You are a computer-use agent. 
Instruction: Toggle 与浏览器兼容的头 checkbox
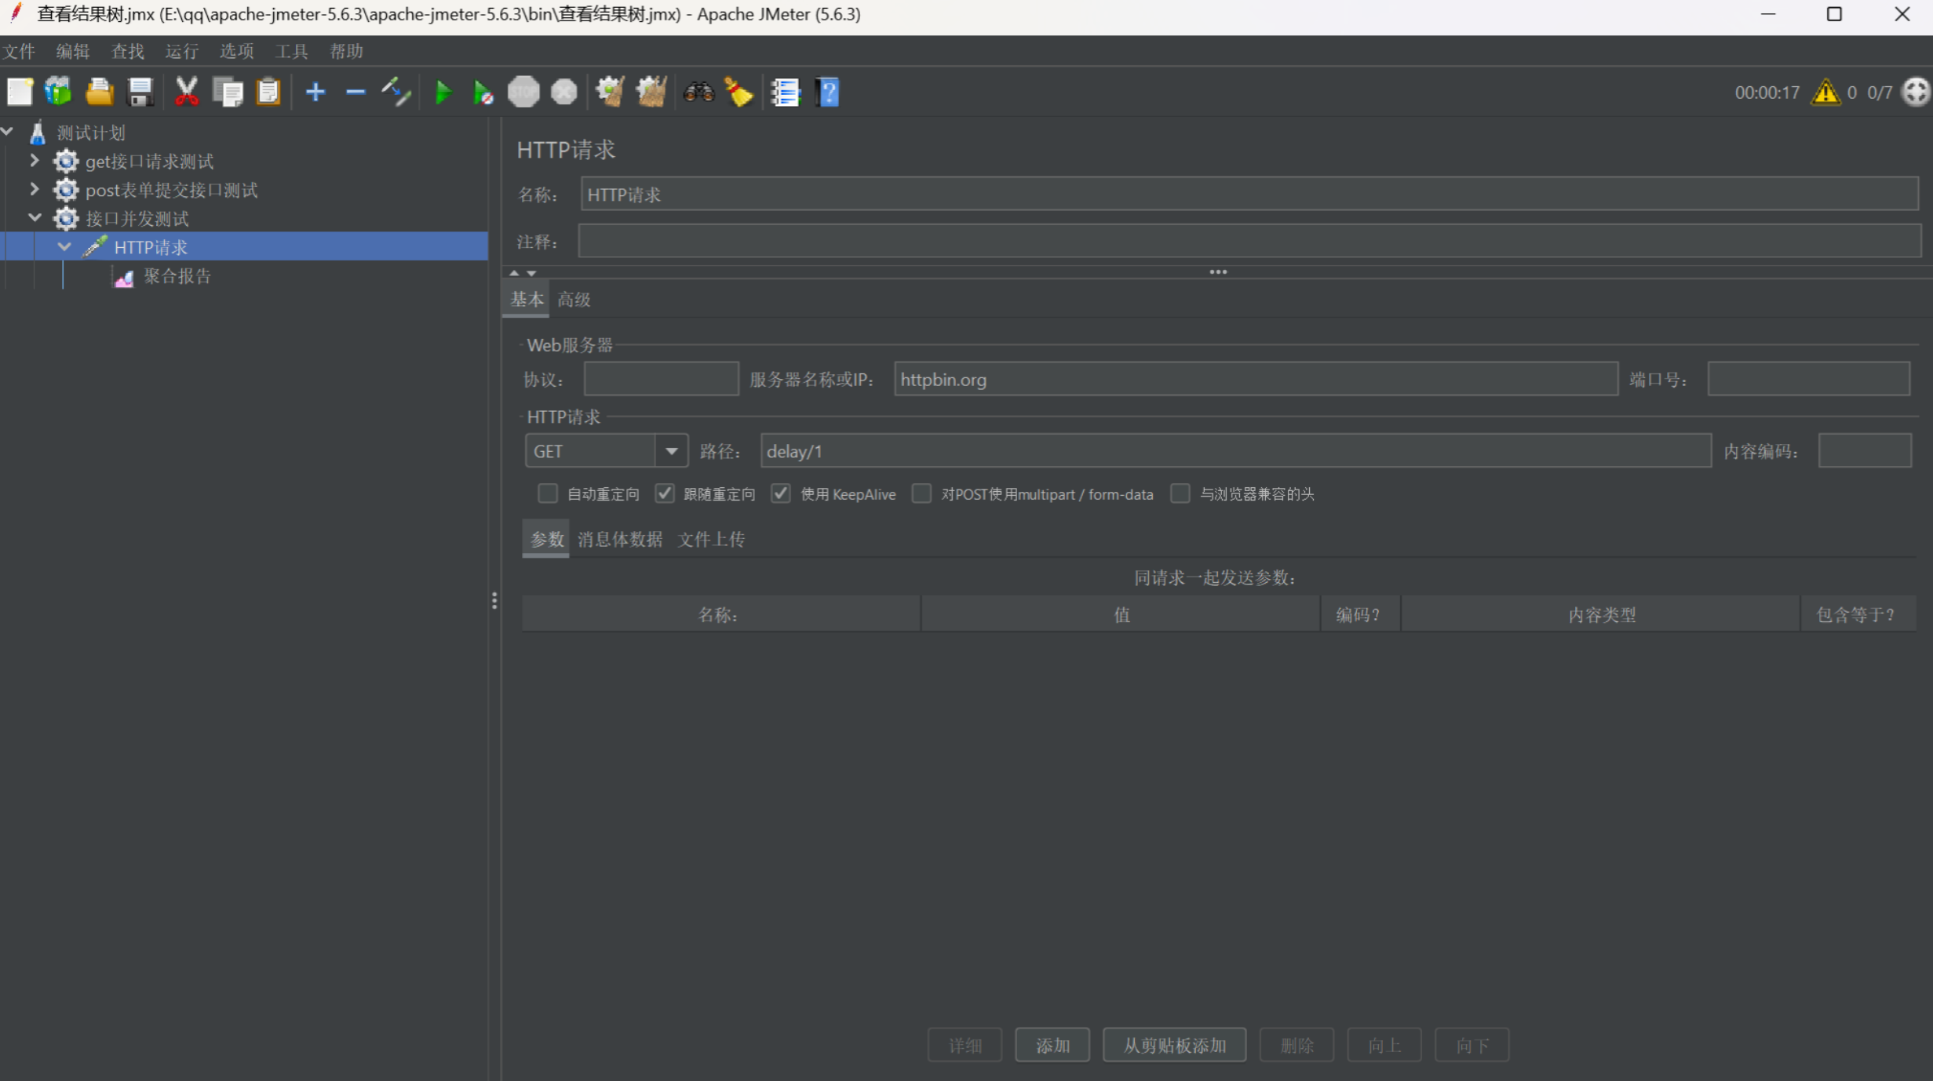tap(1180, 493)
